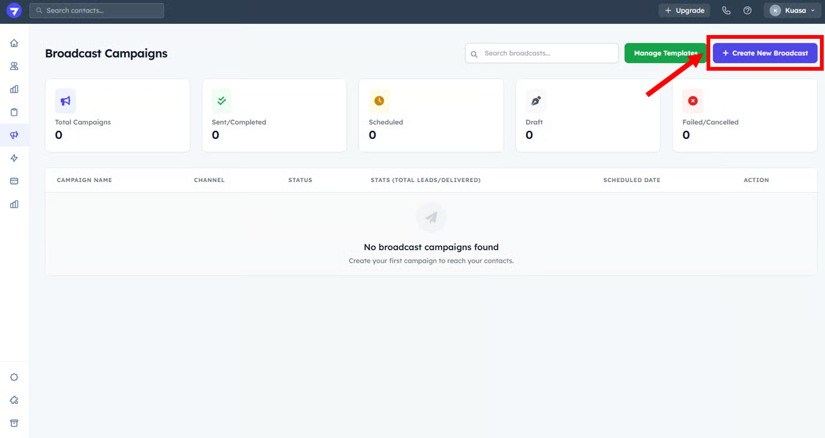Expand the Kuasa account dropdown
Image resolution: width=825 pixels, height=438 pixels.
792,11
